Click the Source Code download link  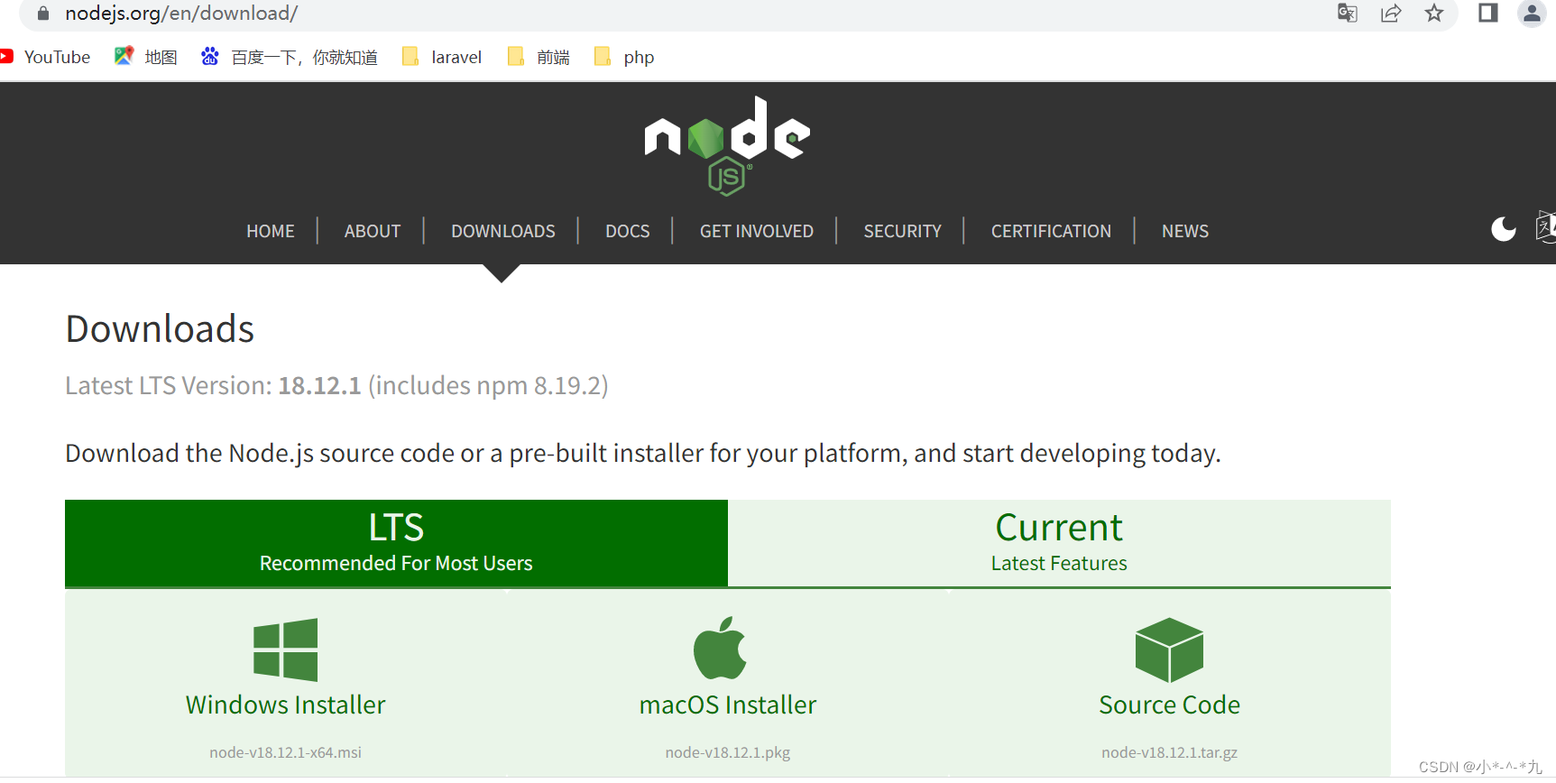pyautogui.click(x=1170, y=705)
